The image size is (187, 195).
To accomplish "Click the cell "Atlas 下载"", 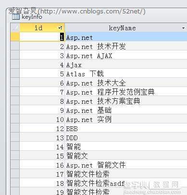I will point(126,73).
